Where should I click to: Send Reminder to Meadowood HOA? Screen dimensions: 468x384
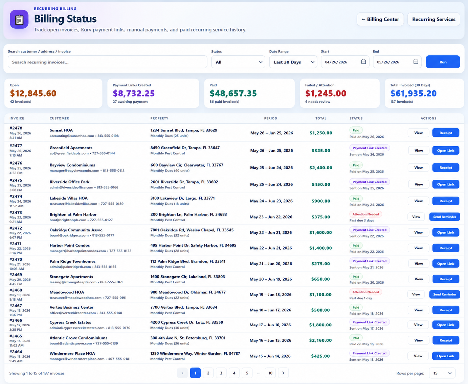point(445,295)
